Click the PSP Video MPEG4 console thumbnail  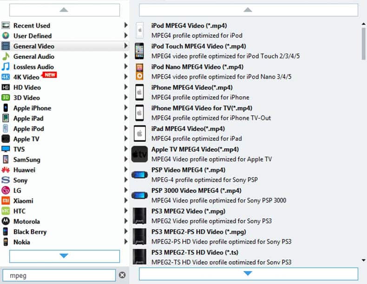(x=139, y=175)
